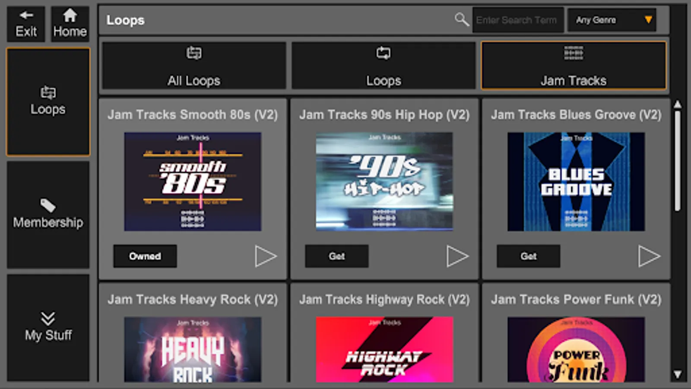Viewport: 691px width, 389px height.
Task: Open the Membership section
Action: [48, 215]
